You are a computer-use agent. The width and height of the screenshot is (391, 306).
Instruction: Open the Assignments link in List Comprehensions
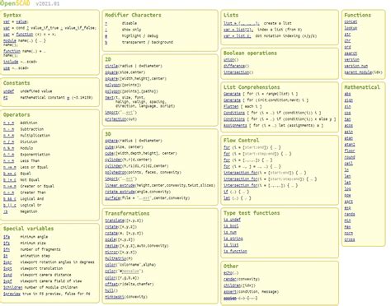click(x=235, y=125)
